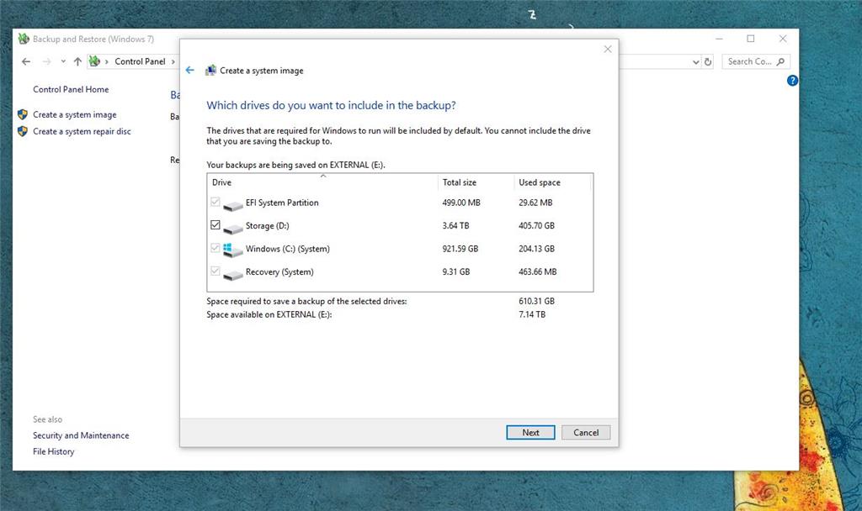The height and width of the screenshot is (511, 862).
Task: Toggle the Windows (C:) (System) checkbox
Action: click(x=215, y=248)
